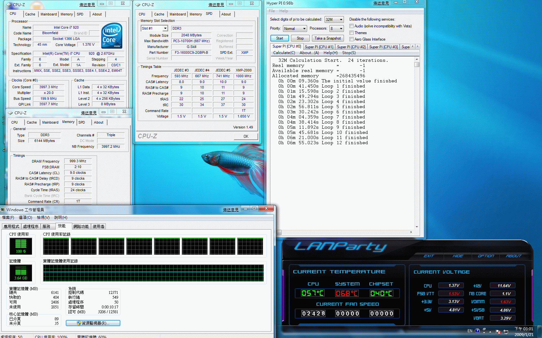542x338 pixels.
Task: Click the CPU-Z title bar icon of the Memory window
Action: click(x=10, y=113)
